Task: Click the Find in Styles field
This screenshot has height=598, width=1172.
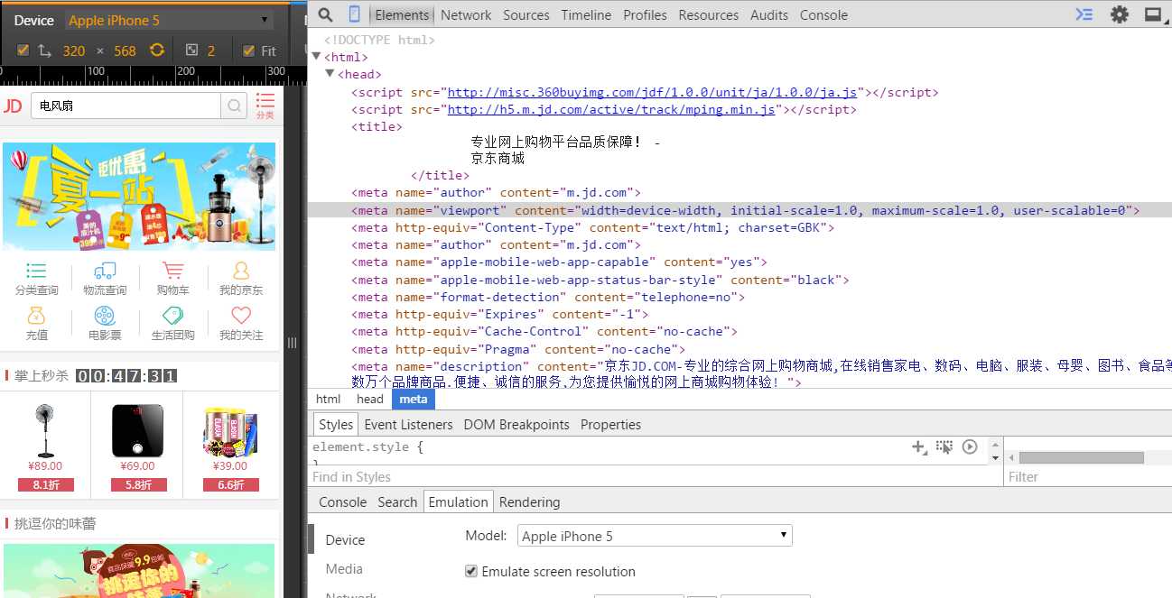Action: point(655,476)
